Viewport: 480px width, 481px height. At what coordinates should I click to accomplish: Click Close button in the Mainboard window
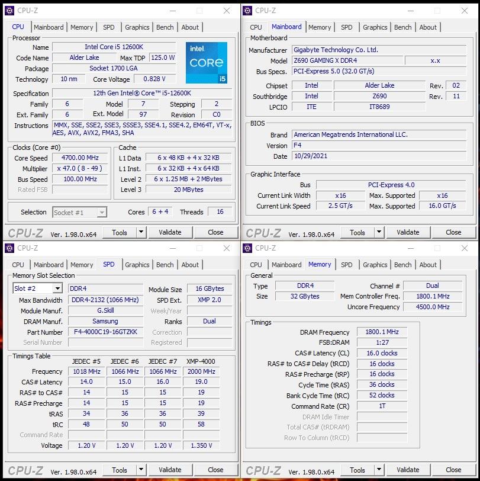(453, 232)
